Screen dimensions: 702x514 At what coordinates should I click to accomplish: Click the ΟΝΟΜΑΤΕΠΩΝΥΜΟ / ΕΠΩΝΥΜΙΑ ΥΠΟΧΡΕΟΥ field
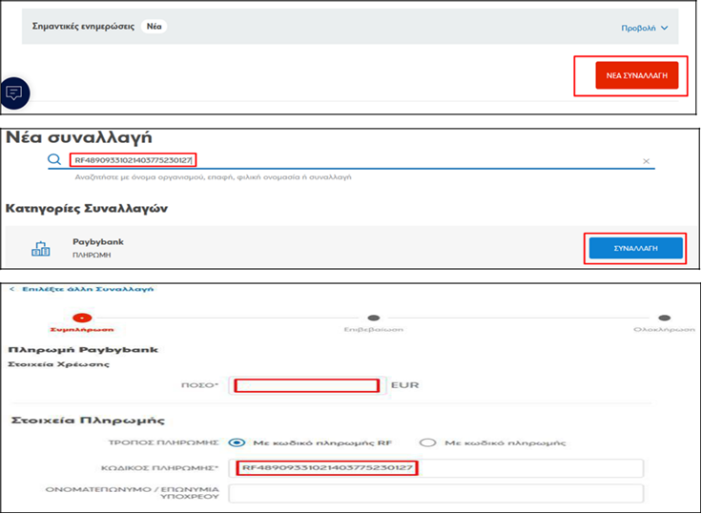click(x=436, y=493)
